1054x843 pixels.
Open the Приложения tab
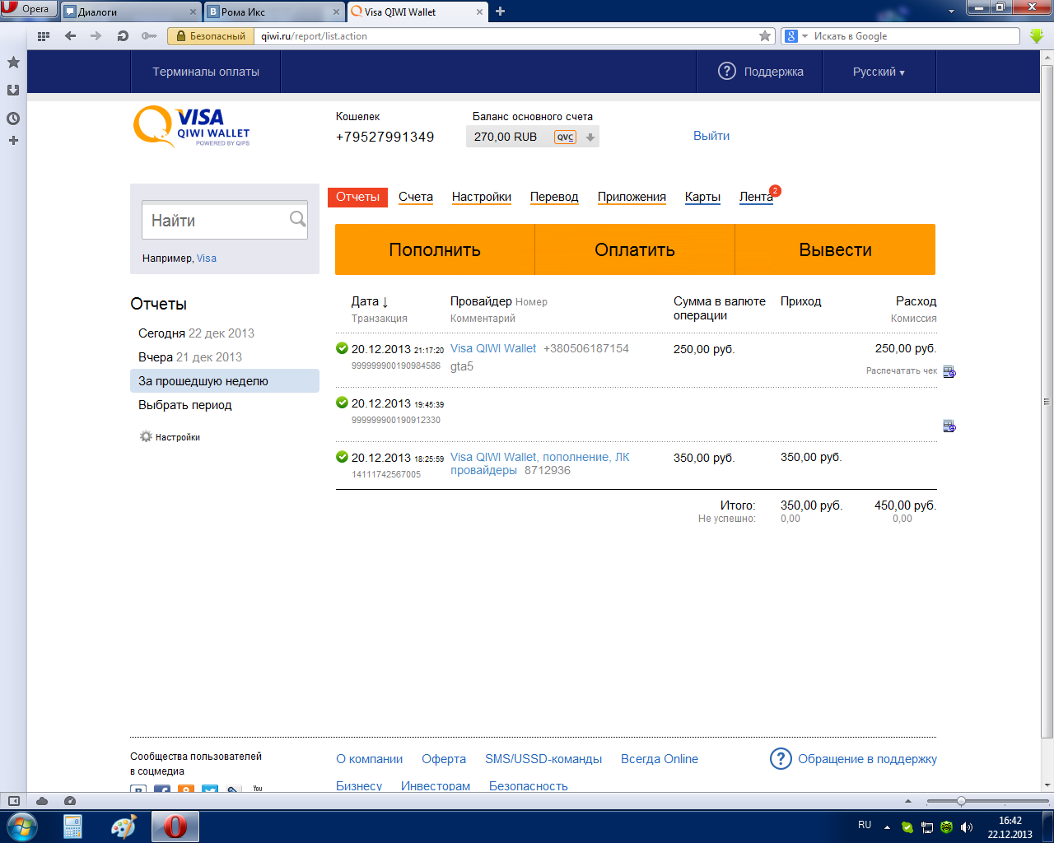(x=632, y=197)
